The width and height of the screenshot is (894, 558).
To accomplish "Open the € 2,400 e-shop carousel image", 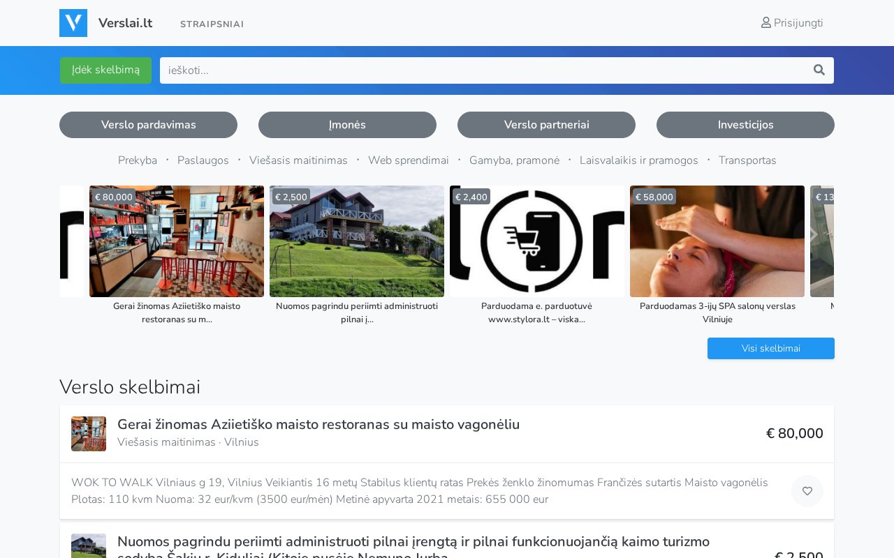I will click(537, 241).
